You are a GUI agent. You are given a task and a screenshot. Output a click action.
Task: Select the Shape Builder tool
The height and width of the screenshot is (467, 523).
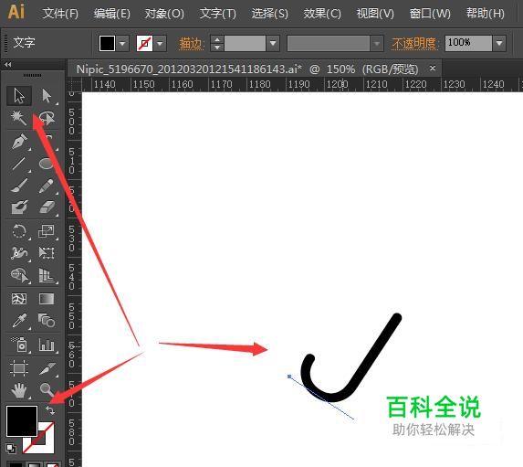[x=19, y=275]
